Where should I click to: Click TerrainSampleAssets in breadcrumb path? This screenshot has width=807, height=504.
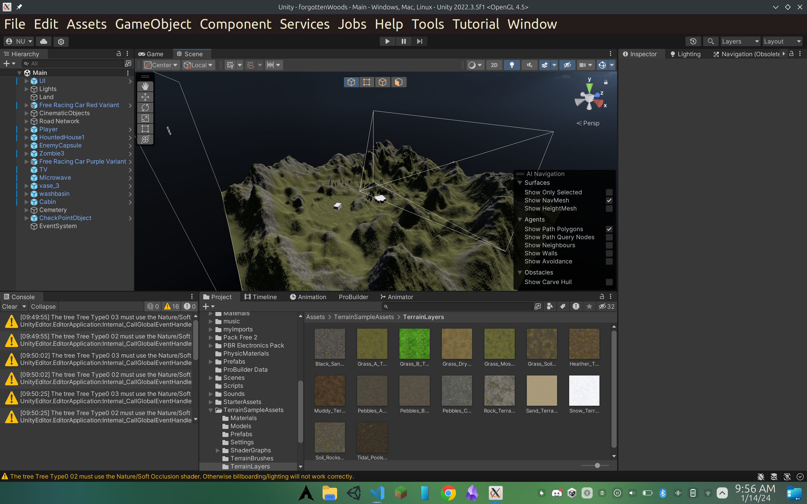[364, 317]
